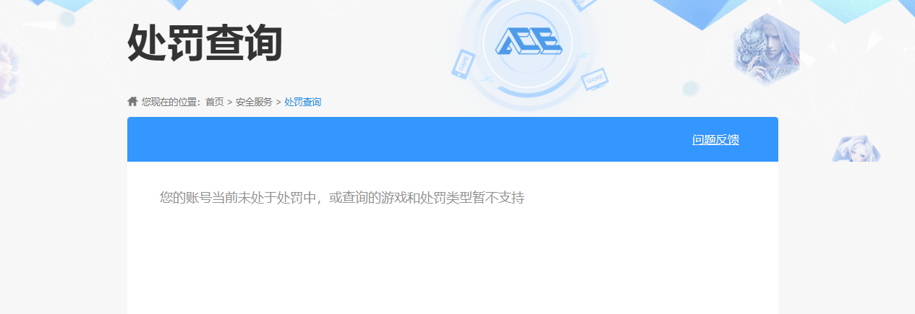Click the blue header bar

453,139
